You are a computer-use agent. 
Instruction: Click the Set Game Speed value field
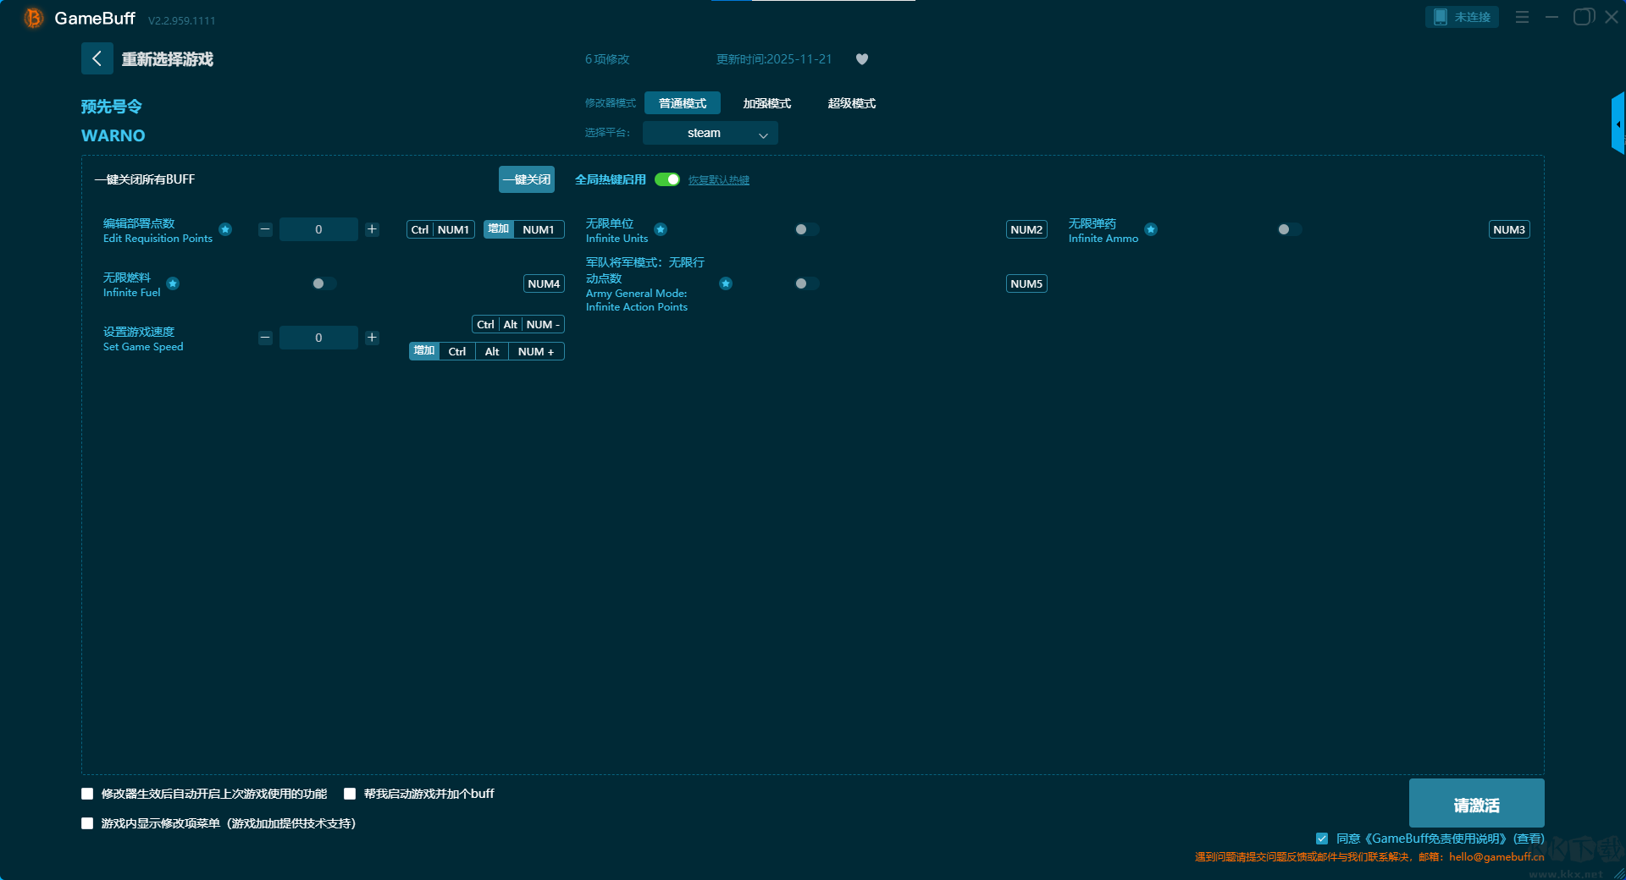pyautogui.click(x=318, y=338)
